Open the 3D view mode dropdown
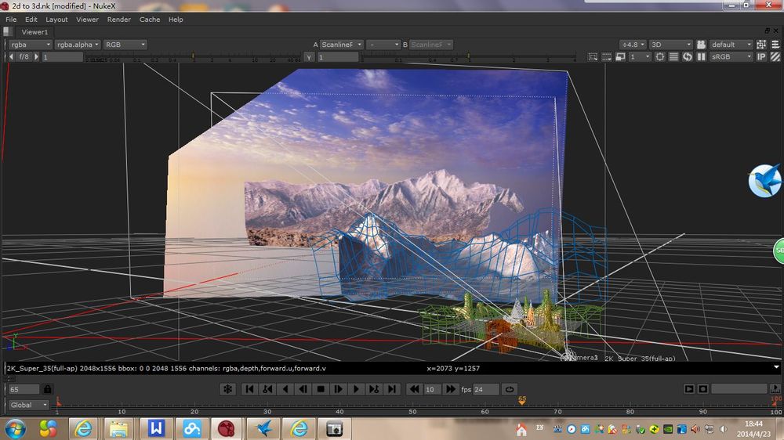Image resolution: width=784 pixels, height=440 pixels. click(x=670, y=45)
